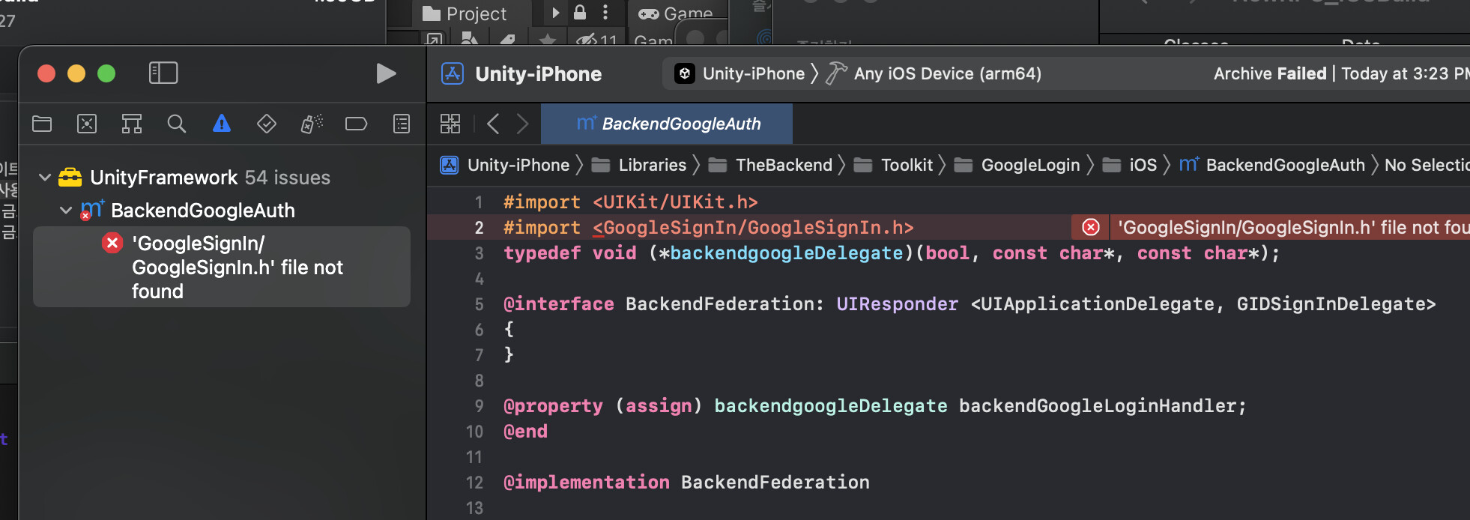The height and width of the screenshot is (520, 1470).
Task: Click UIResponder in the interface declaration
Action: (897, 304)
